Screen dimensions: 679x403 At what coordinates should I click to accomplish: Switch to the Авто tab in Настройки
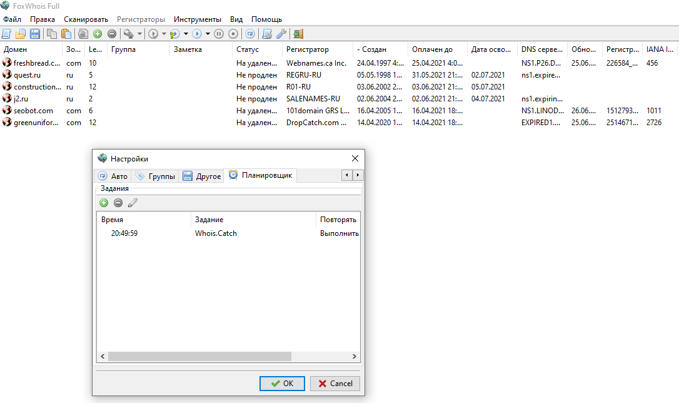pos(113,176)
